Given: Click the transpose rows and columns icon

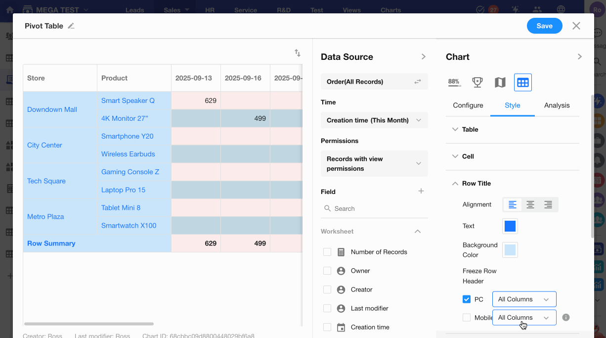Looking at the screenshot, I should click(x=298, y=53).
